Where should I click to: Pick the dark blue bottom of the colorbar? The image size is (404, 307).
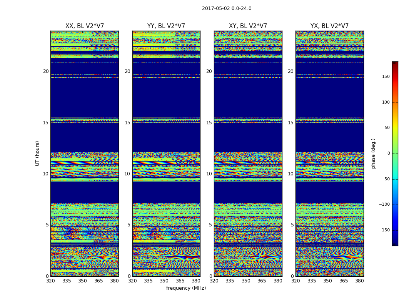tap(395, 243)
